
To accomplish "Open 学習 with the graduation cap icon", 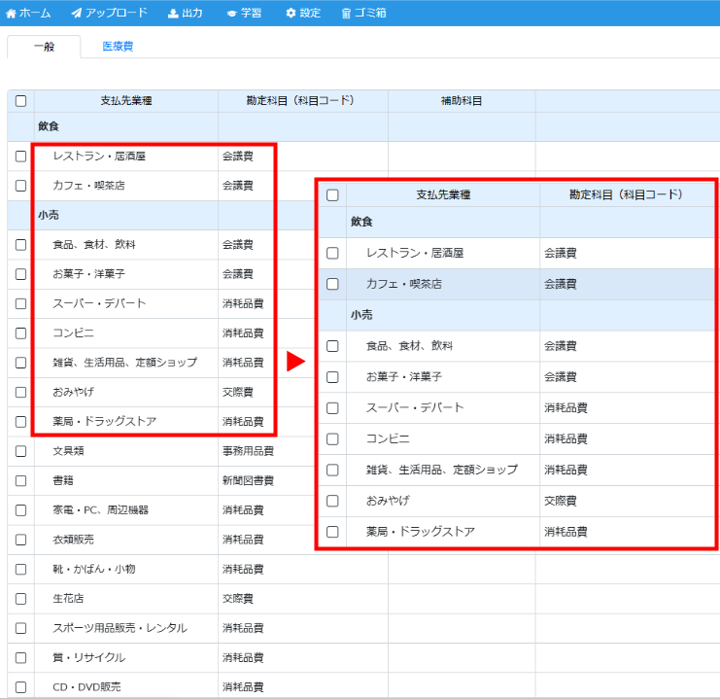I will click(x=244, y=13).
